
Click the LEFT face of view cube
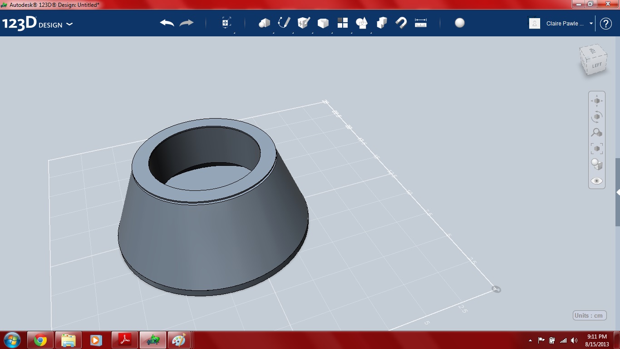596,65
